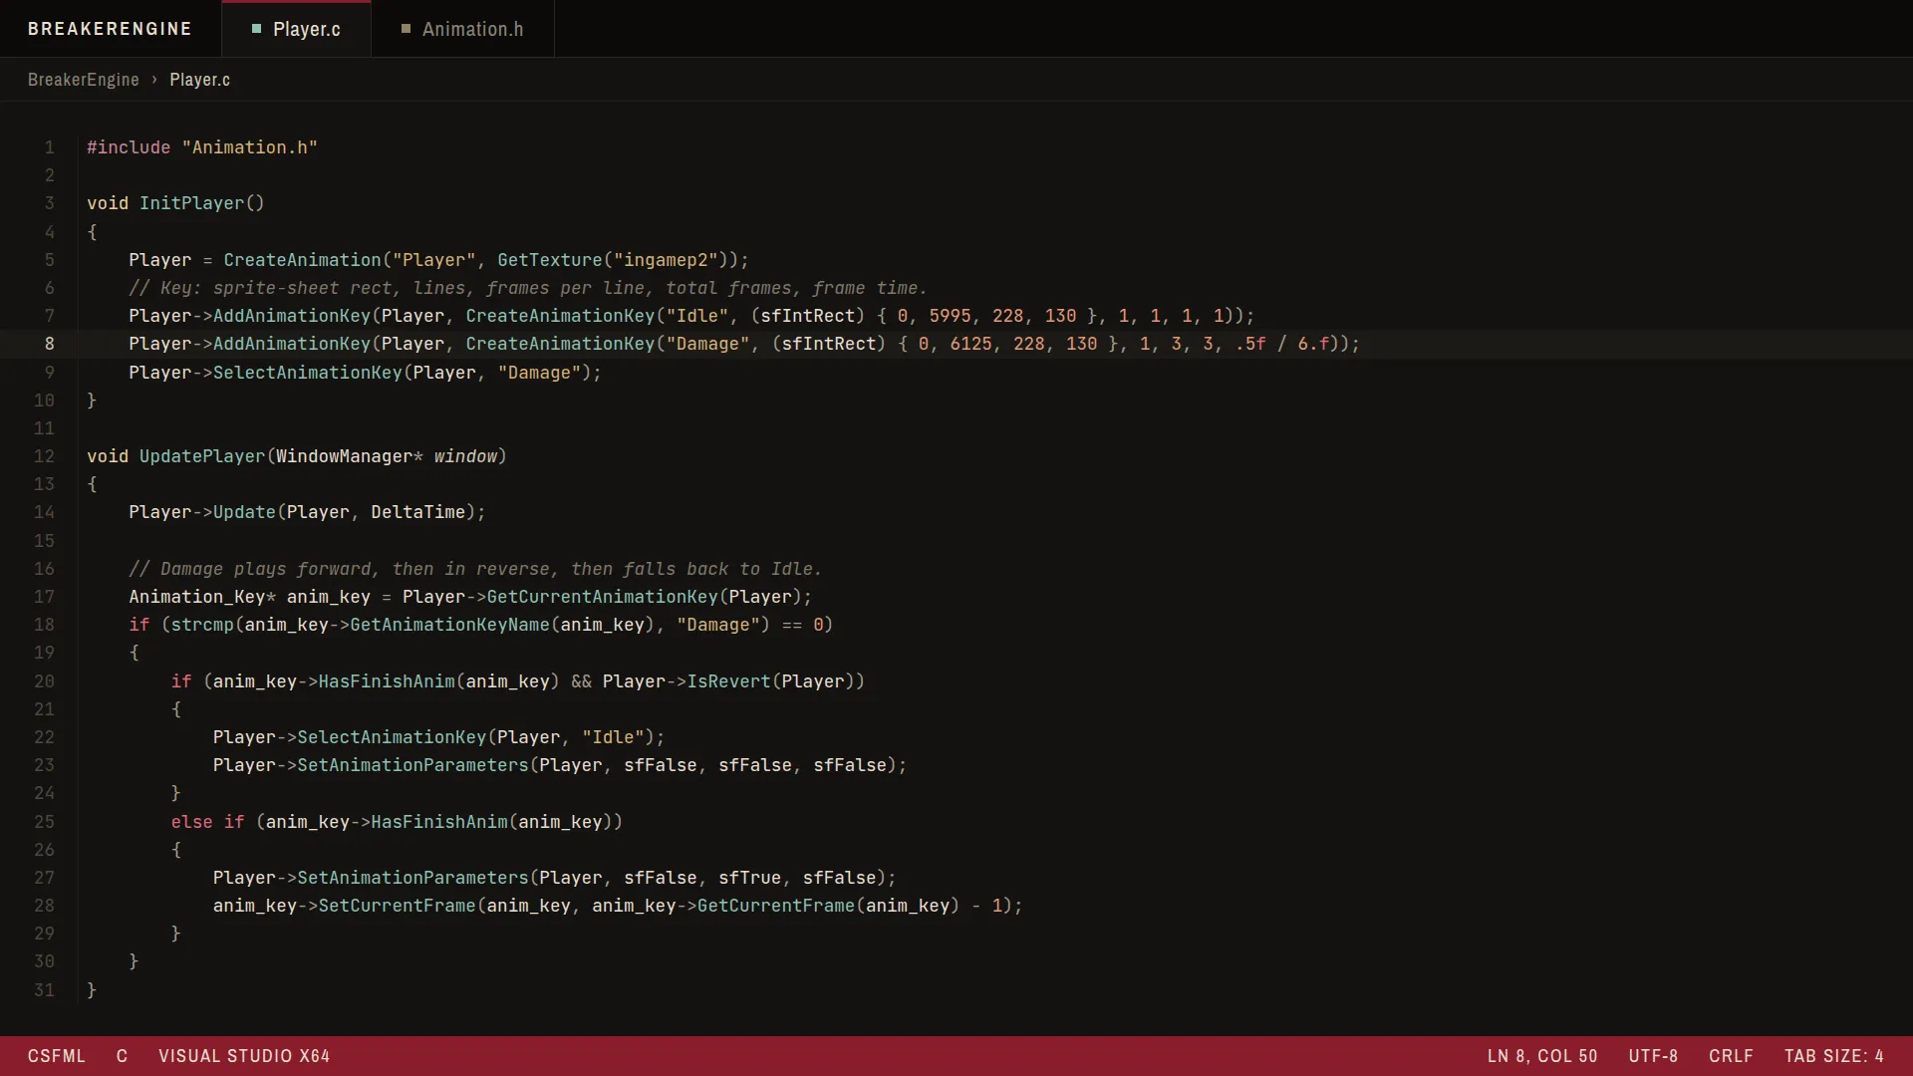Click the Damage plays forward comment

[x=475, y=569]
